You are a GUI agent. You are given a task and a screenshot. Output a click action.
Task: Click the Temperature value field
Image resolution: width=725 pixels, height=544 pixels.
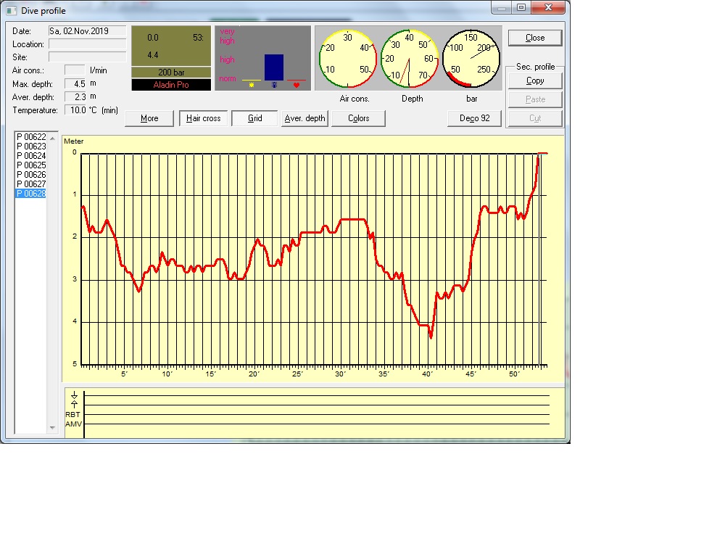[76, 110]
